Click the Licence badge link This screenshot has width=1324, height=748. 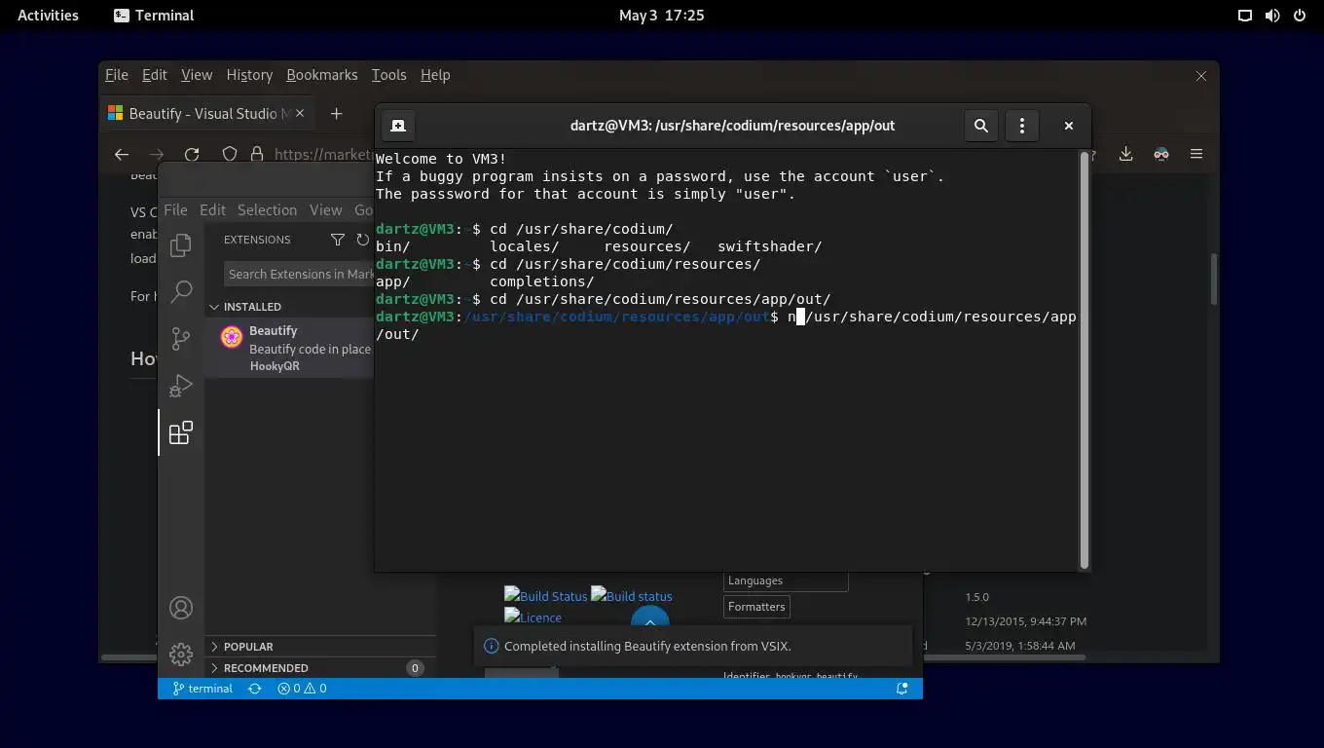pos(533,617)
